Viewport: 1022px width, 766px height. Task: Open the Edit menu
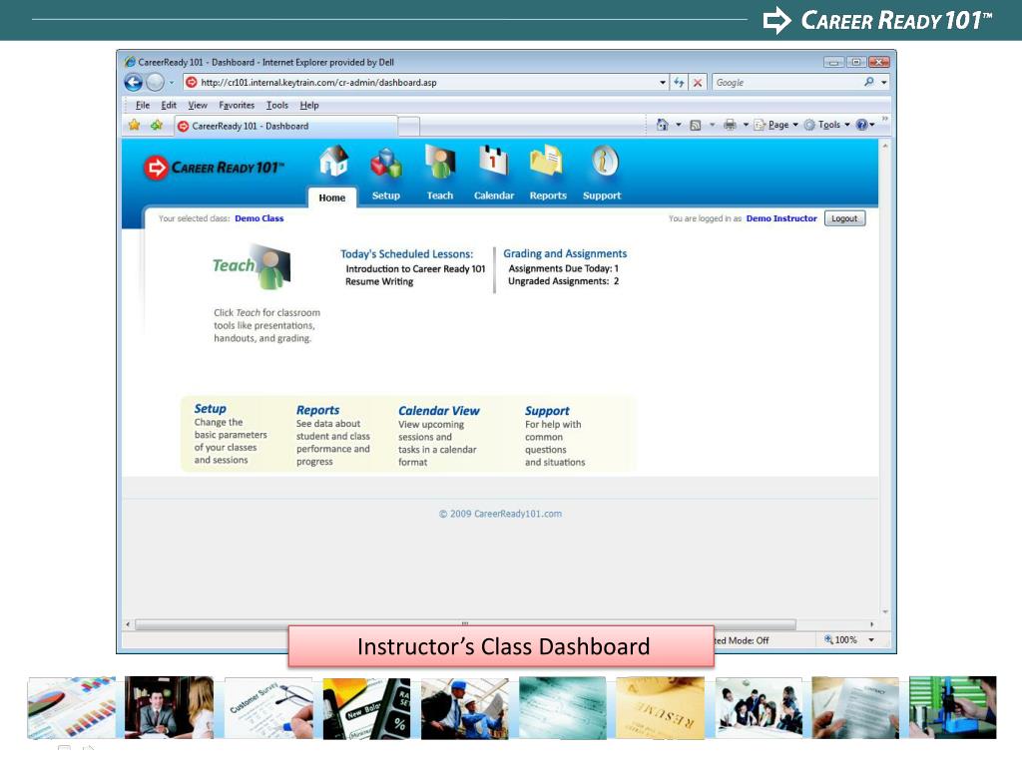(x=169, y=105)
